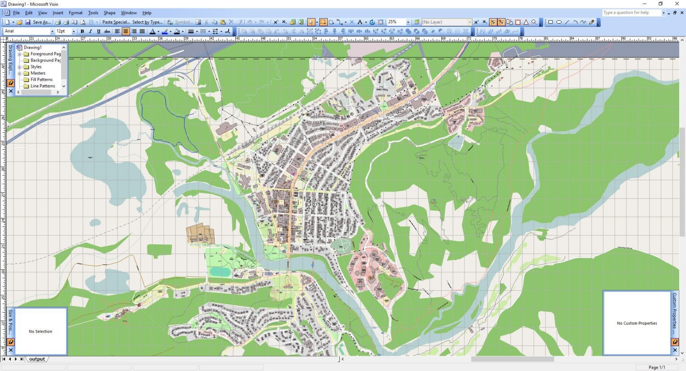
Task: Select the Rectangle drawing tool
Action: click(x=550, y=21)
